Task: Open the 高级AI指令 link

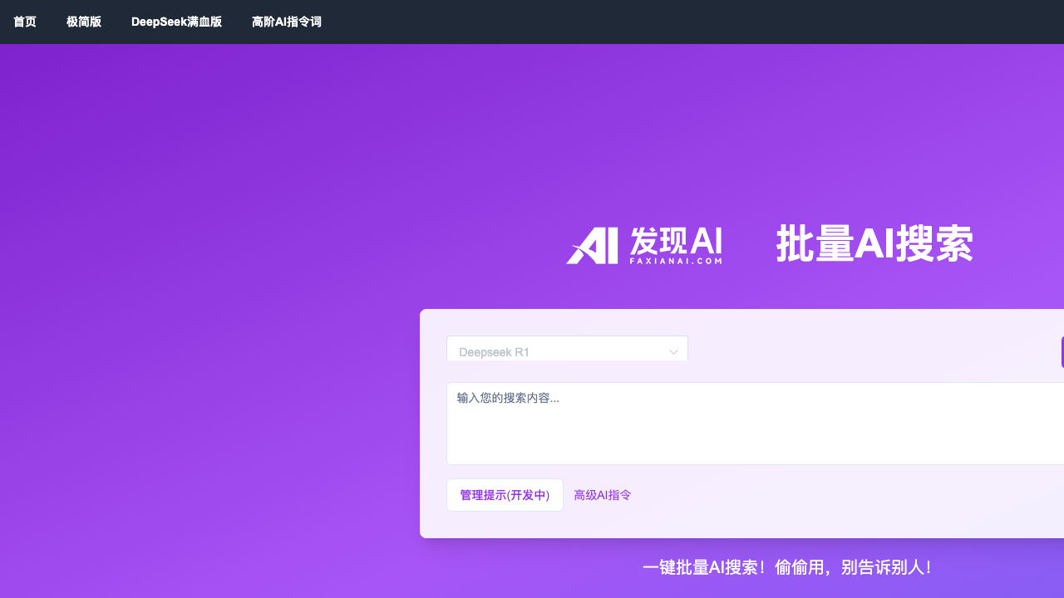Action: coord(603,495)
